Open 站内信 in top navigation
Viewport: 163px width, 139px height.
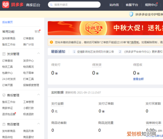click(114, 5)
